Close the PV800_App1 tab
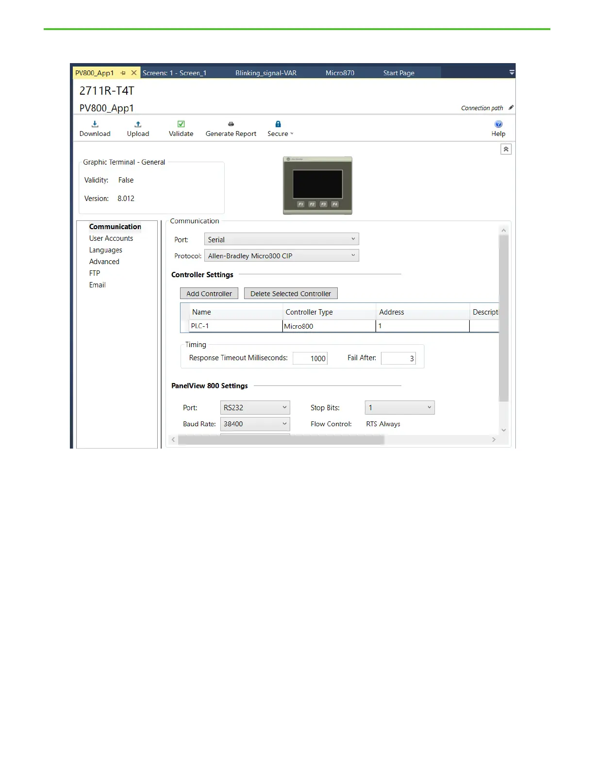Screen dimensions: 594x769 (134, 73)
